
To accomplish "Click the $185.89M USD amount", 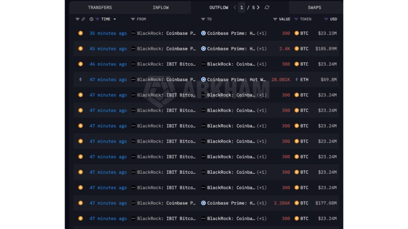I will click(x=326, y=49).
